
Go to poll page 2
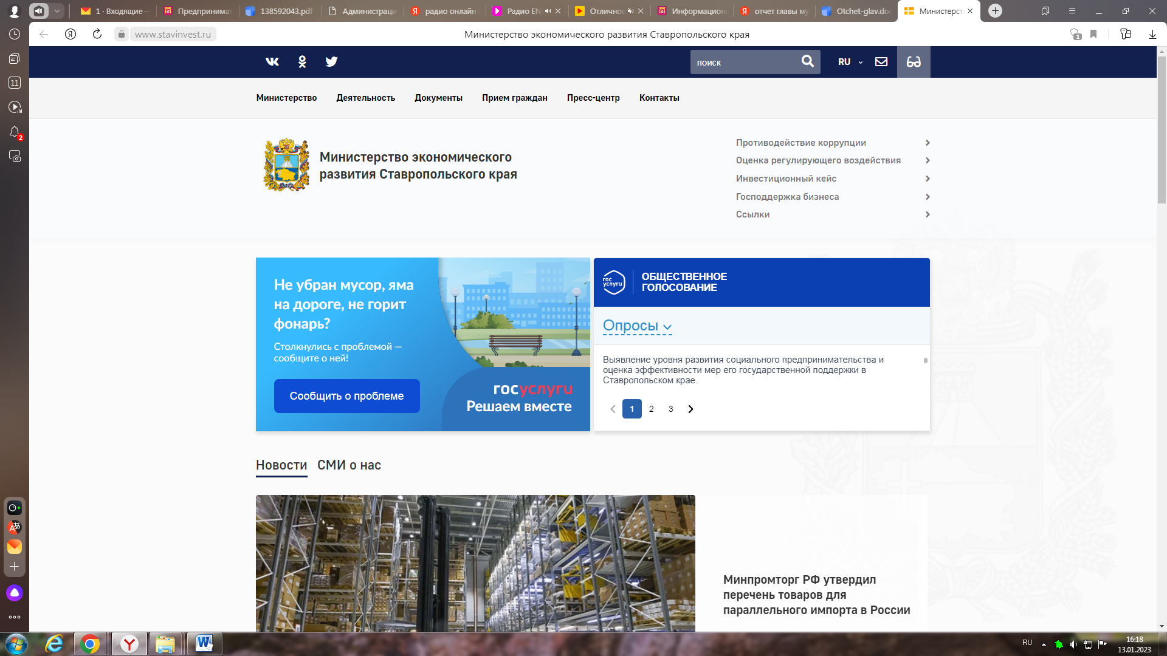pyautogui.click(x=652, y=409)
